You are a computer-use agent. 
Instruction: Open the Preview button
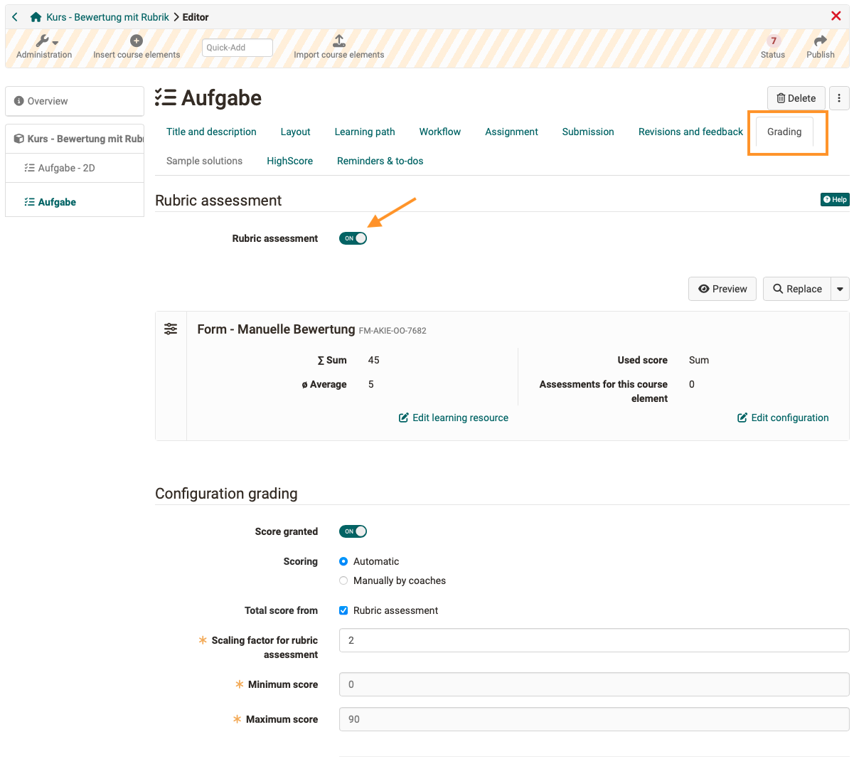(x=722, y=289)
